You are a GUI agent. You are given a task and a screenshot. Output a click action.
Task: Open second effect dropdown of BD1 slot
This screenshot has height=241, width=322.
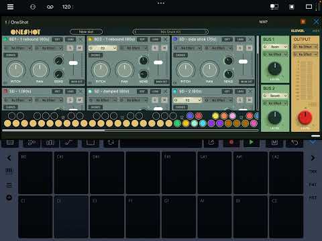[x=49, y=48]
